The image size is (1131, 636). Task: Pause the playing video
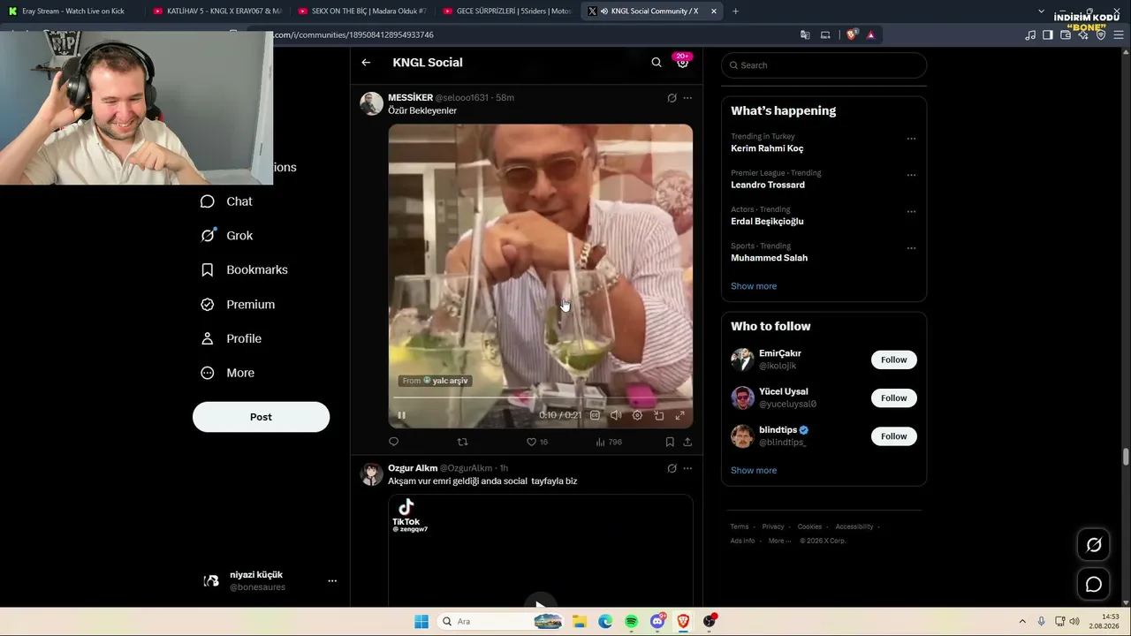coord(401,415)
